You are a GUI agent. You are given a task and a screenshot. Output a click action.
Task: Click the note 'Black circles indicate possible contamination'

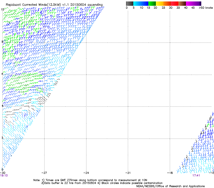pos(132,183)
